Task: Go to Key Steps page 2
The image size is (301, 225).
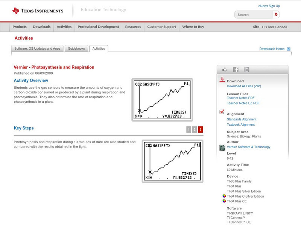Action: [195, 129]
